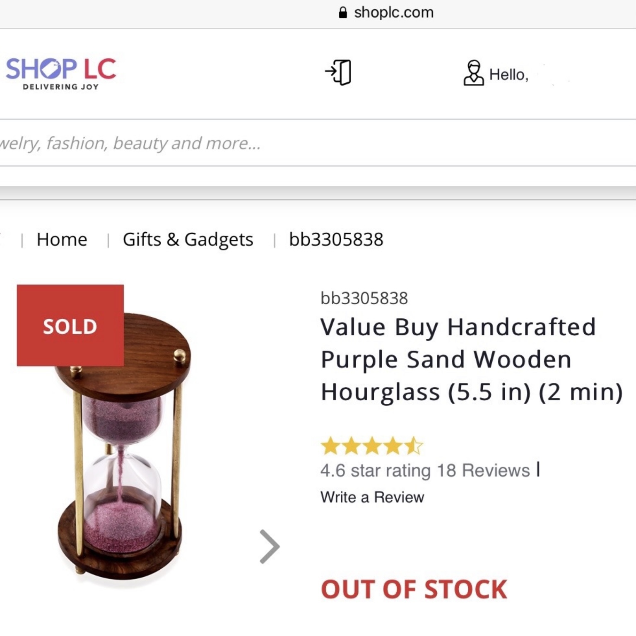This screenshot has width=636, height=636.
Task: Click the red SOLD badge
Action: [x=70, y=325]
